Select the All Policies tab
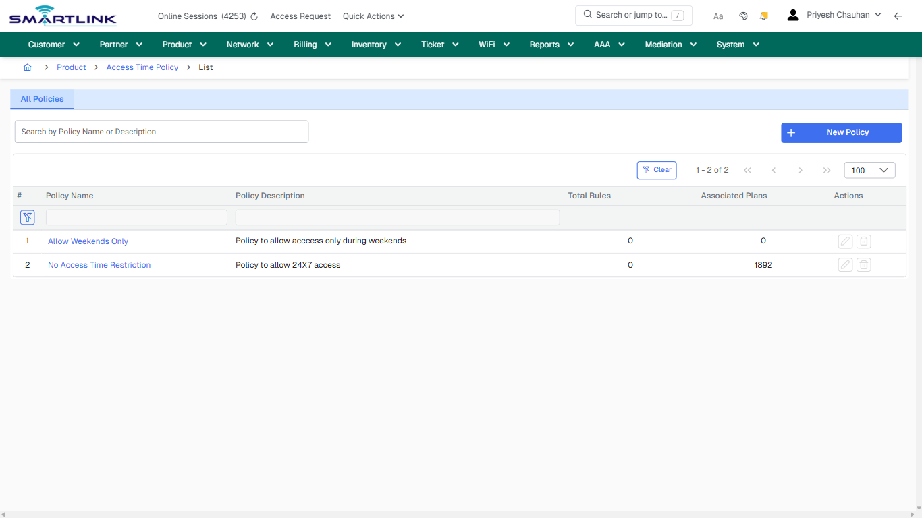The image size is (922, 518). click(x=41, y=99)
